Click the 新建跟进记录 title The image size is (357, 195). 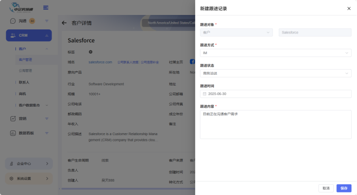coord(213,9)
